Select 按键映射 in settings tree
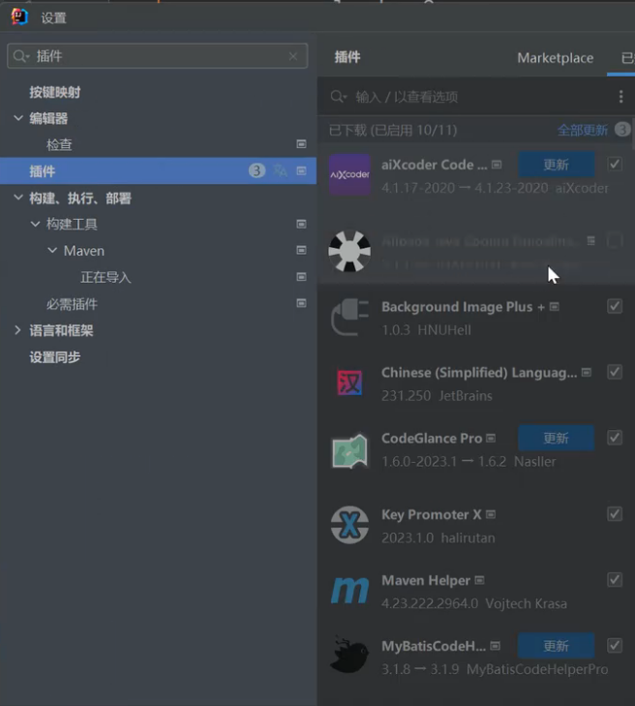Screen dimensions: 635x706 55,92
